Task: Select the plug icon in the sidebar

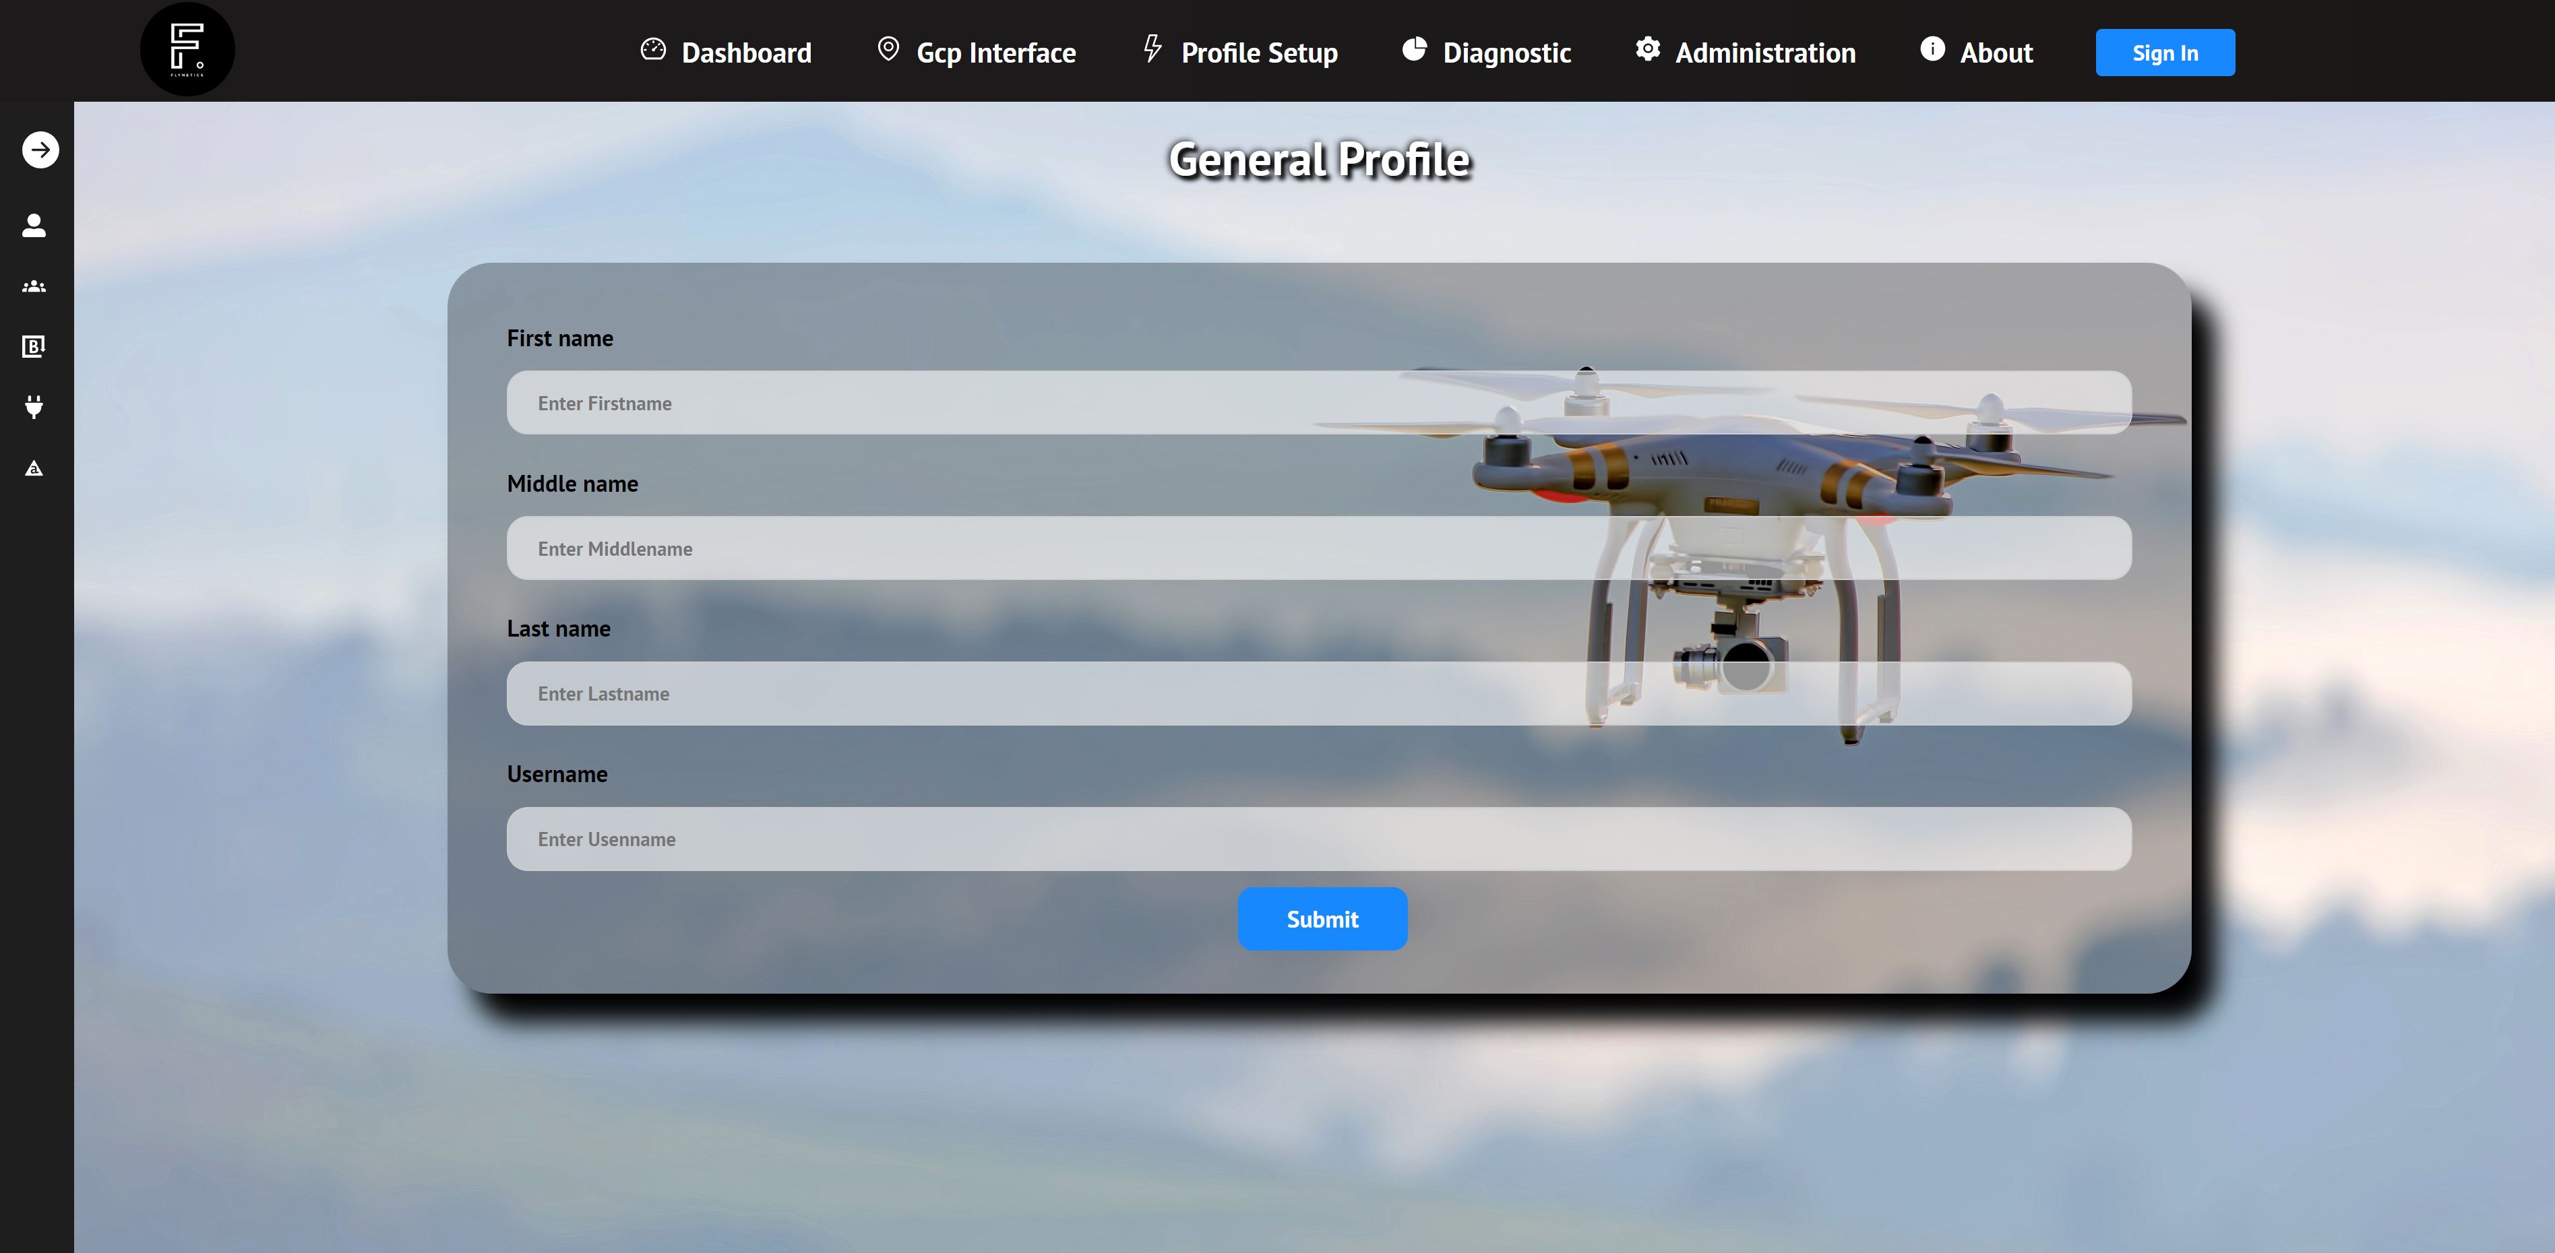Action: pyautogui.click(x=33, y=406)
